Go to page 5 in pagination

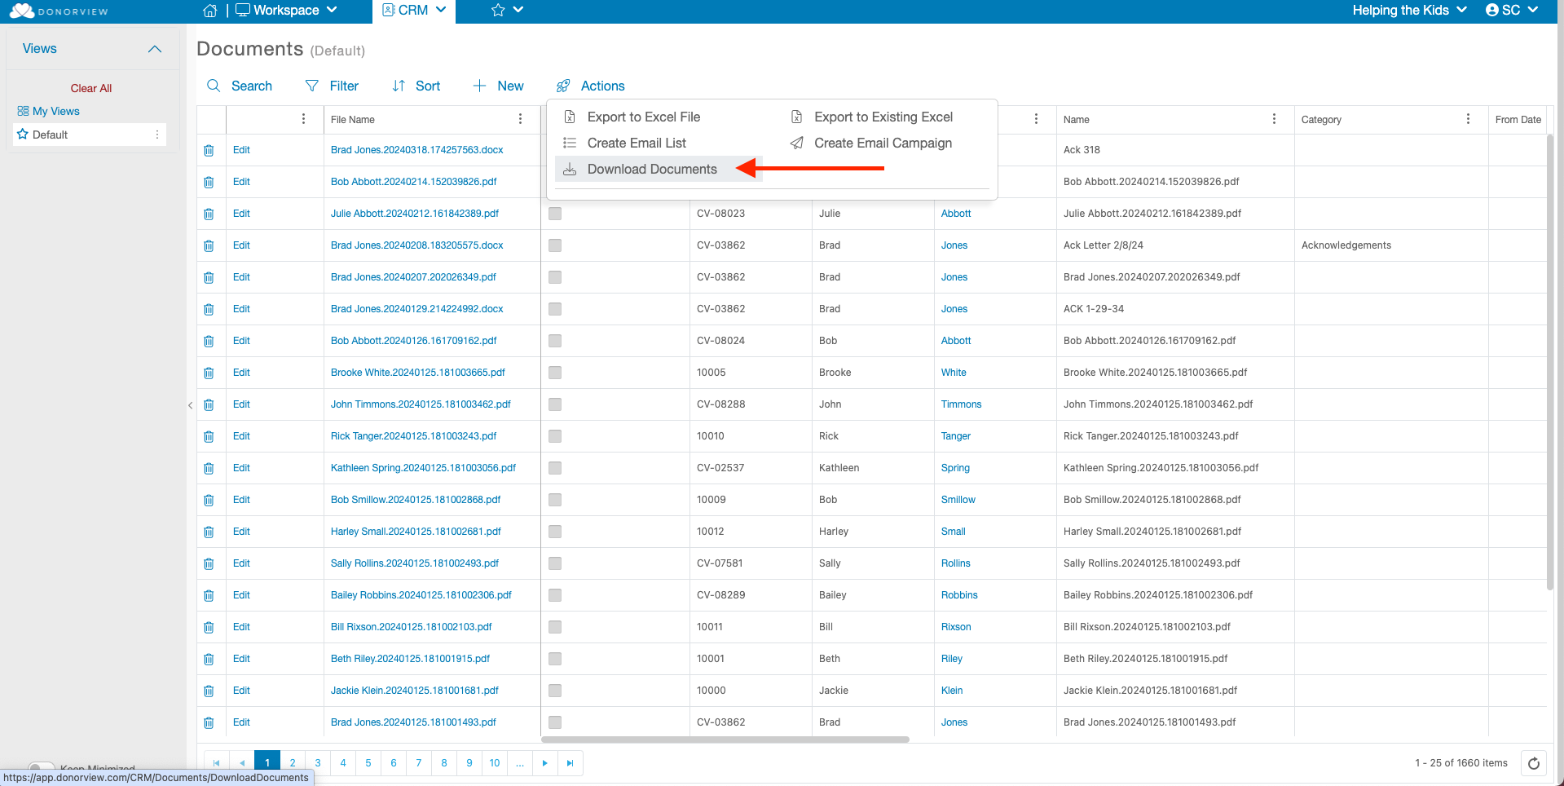click(x=368, y=763)
